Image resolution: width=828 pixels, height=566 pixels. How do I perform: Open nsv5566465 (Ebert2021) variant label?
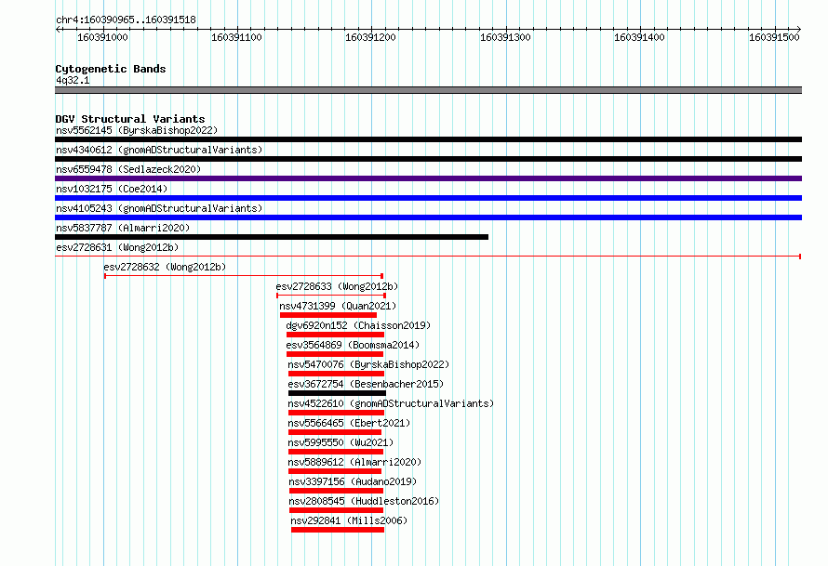tap(349, 423)
